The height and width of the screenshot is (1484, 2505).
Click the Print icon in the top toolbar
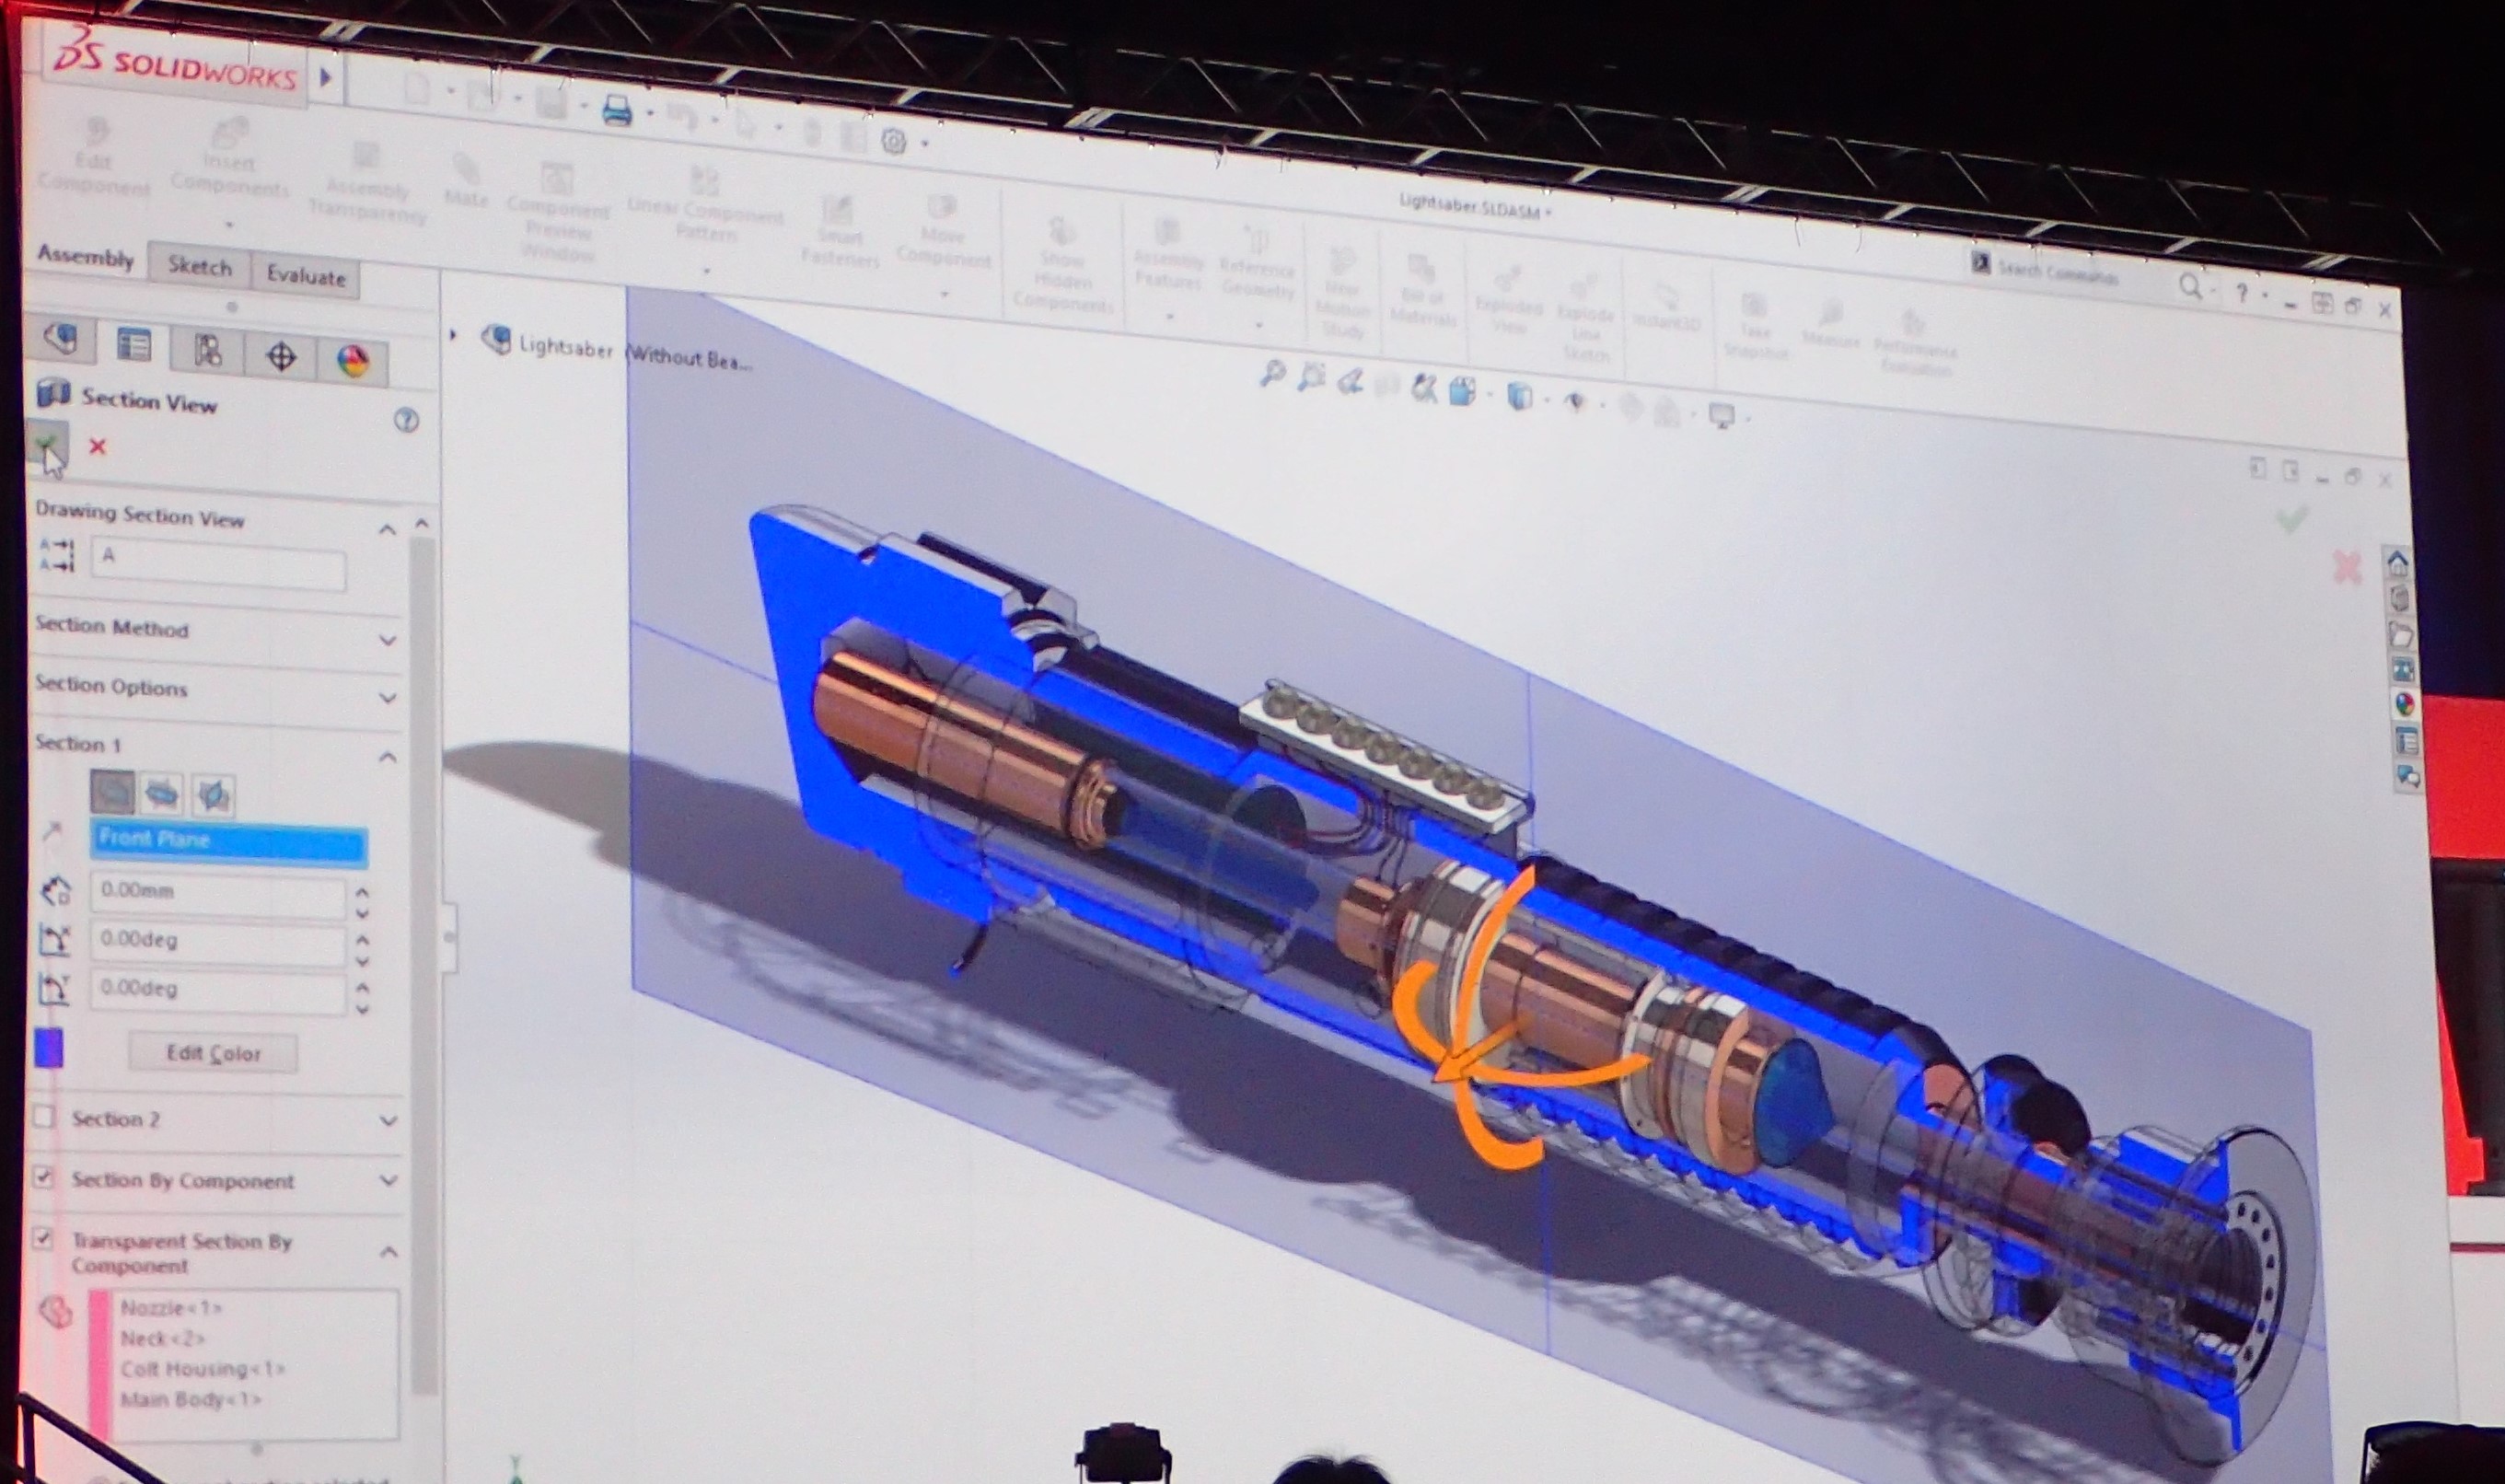tap(617, 110)
